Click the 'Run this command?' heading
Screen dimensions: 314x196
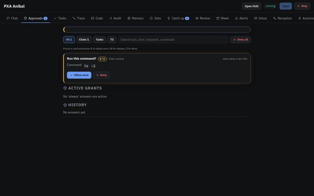81,58
